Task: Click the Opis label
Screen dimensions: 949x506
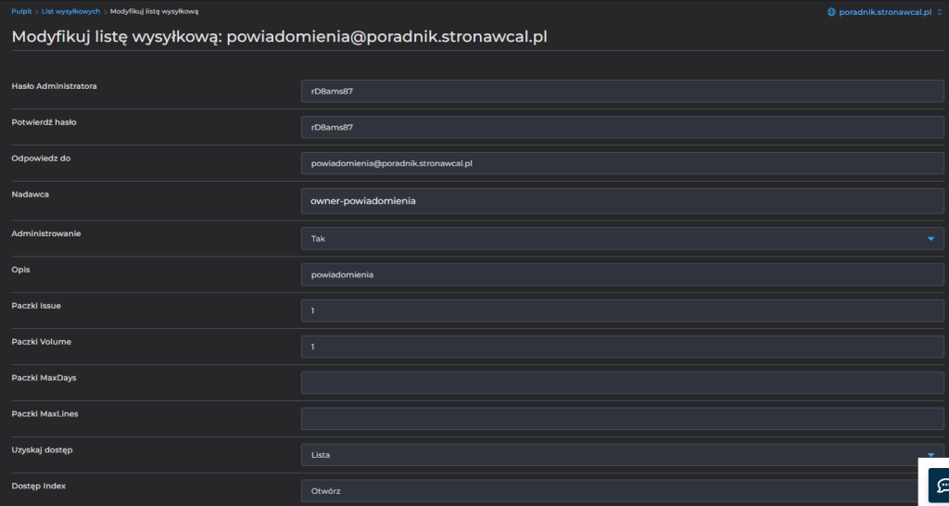Action: tap(20, 270)
